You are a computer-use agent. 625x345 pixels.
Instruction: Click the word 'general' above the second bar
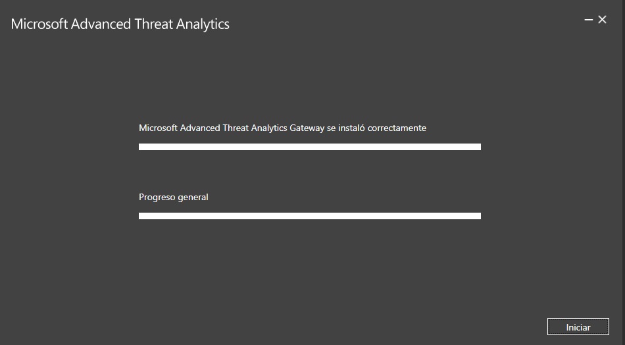pyautogui.click(x=191, y=198)
